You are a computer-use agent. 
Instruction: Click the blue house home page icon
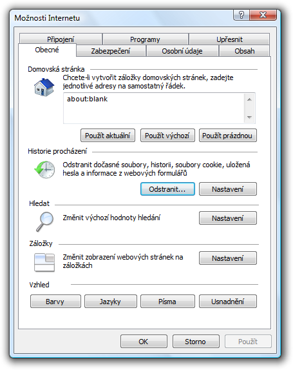pos(44,87)
